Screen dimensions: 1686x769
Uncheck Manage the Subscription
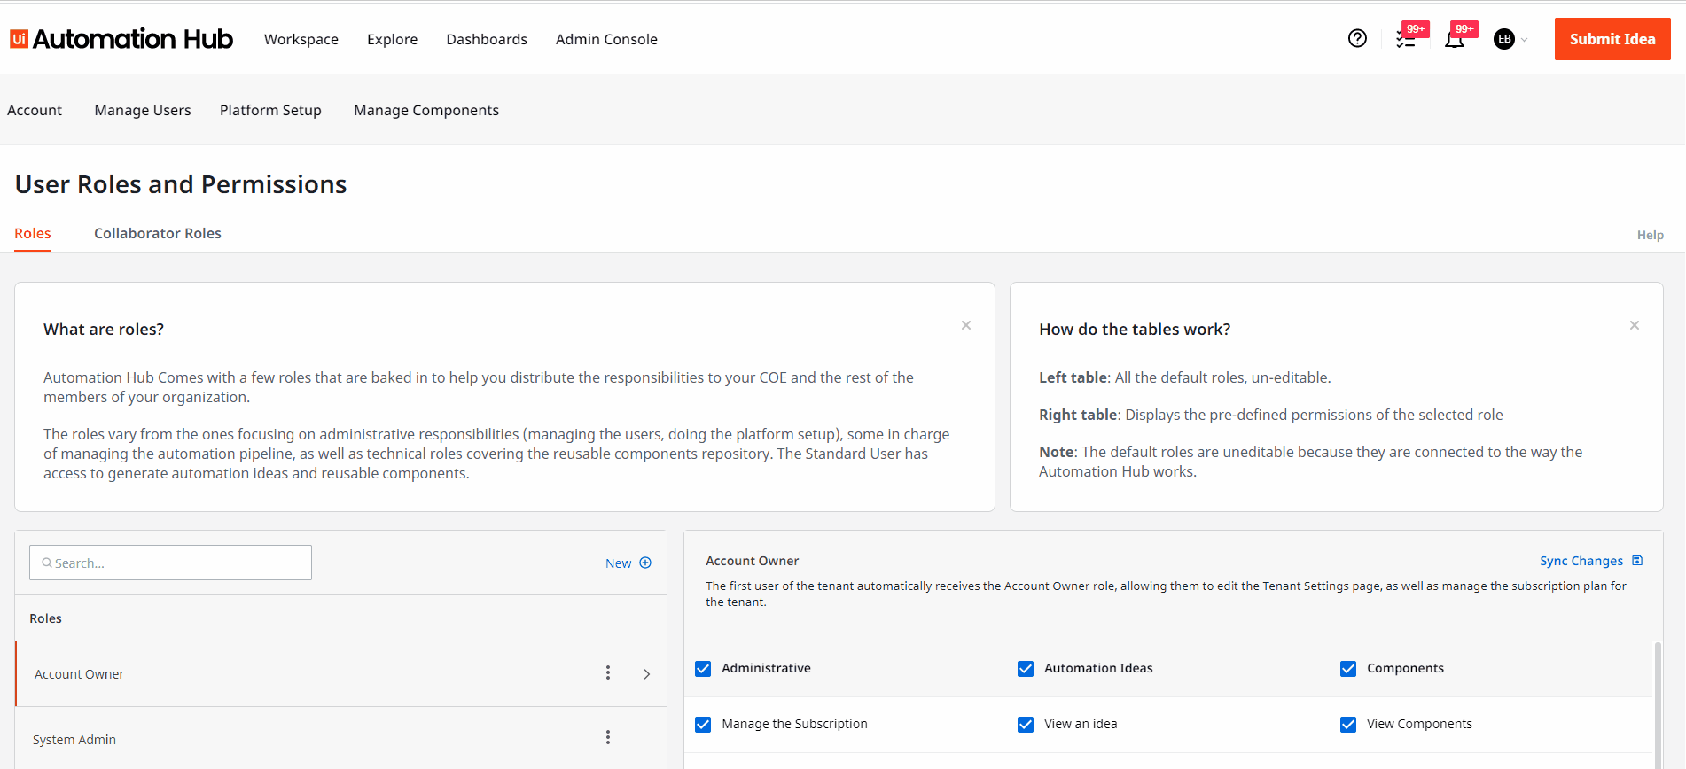coord(703,725)
